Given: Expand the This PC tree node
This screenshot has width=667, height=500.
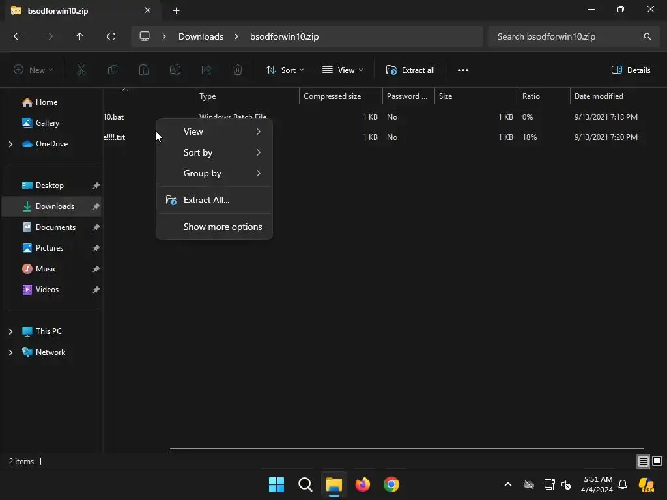Looking at the screenshot, I should click(10, 331).
